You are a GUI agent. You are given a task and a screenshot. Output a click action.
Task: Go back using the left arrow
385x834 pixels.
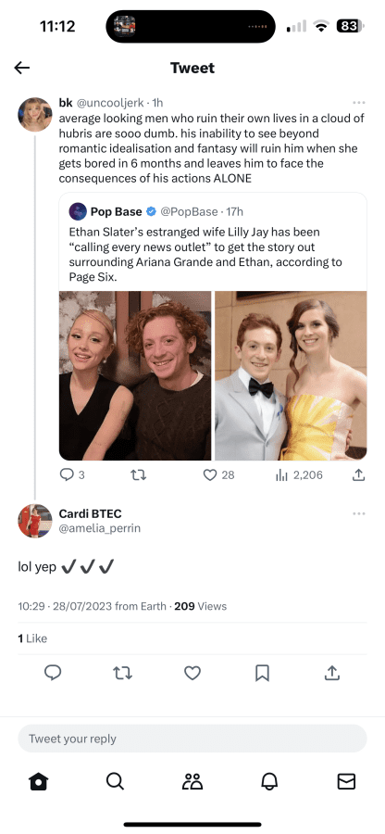tap(22, 68)
